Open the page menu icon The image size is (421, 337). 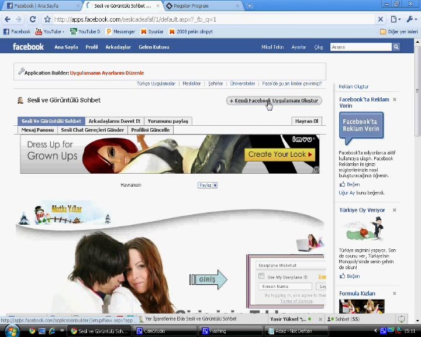point(396,19)
